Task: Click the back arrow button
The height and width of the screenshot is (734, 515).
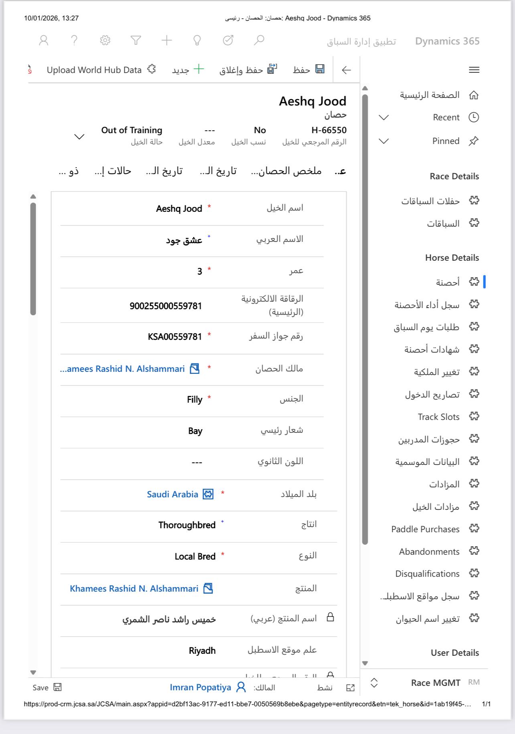Action: tap(346, 70)
